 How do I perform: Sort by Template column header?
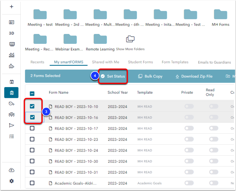[145, 92]
